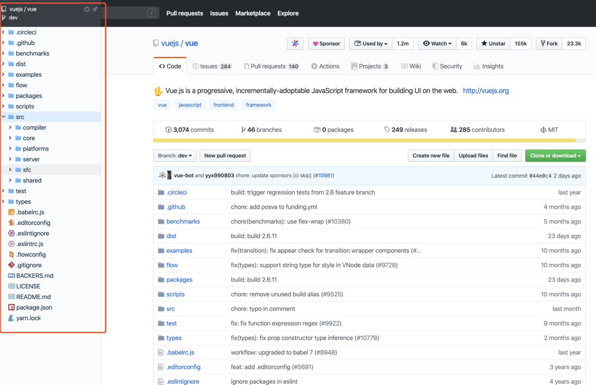The image size is (596, 385).
Task: Click the Sponsor button
Action: [326, 43]
